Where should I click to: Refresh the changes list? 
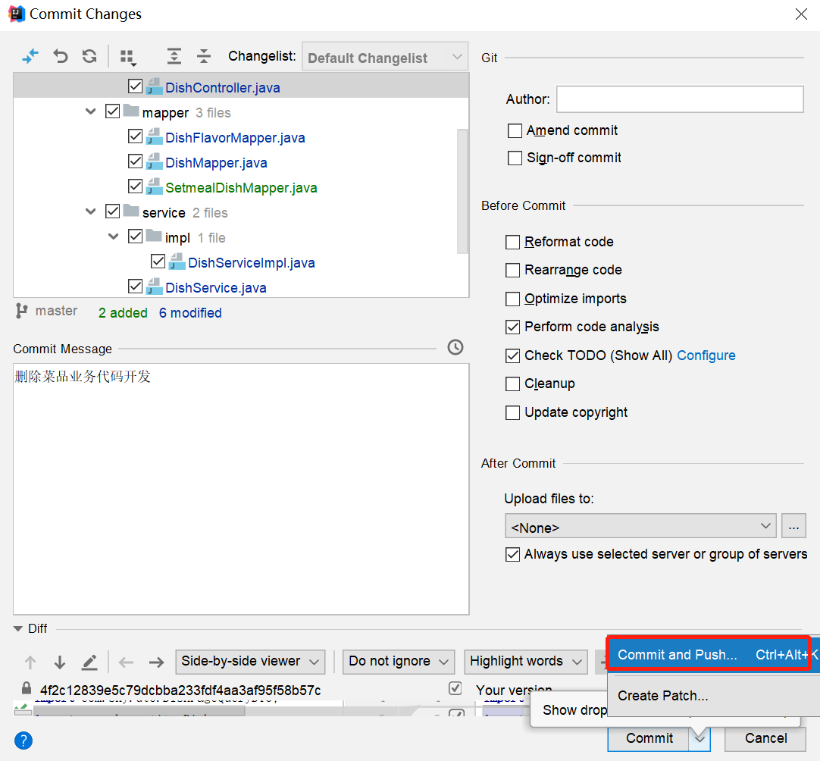pos(89,57)
